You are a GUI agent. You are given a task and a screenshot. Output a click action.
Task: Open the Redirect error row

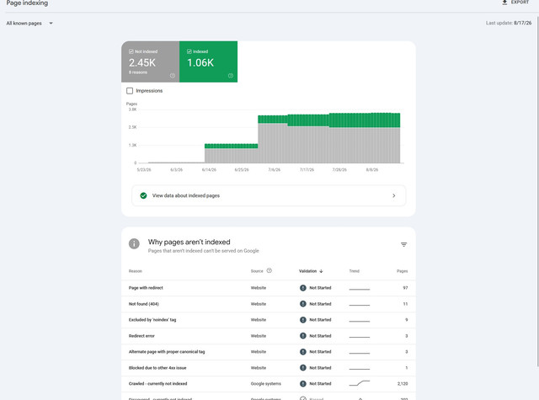[x=269, y=336]
